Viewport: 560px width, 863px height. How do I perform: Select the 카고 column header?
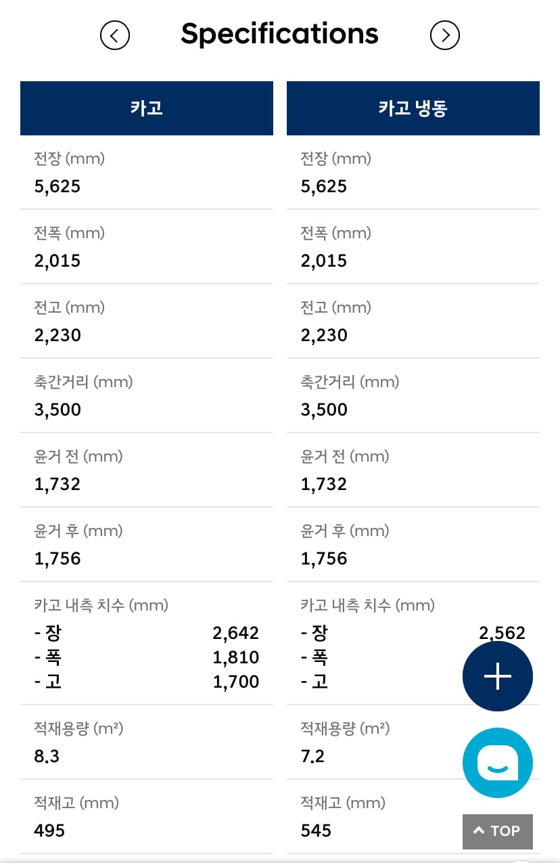pos(147,108)
